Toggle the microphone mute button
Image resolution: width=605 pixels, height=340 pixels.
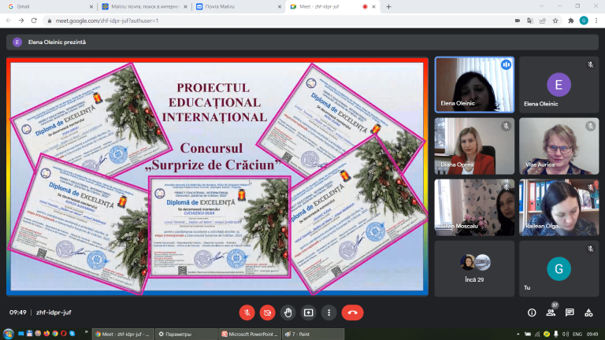click(x=247, y=312)
